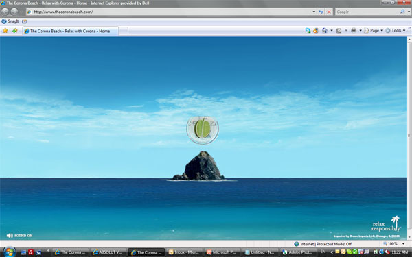Click the 11:22 AM clock
This screenshot has height=257, width=412.
tap(400, 252)
